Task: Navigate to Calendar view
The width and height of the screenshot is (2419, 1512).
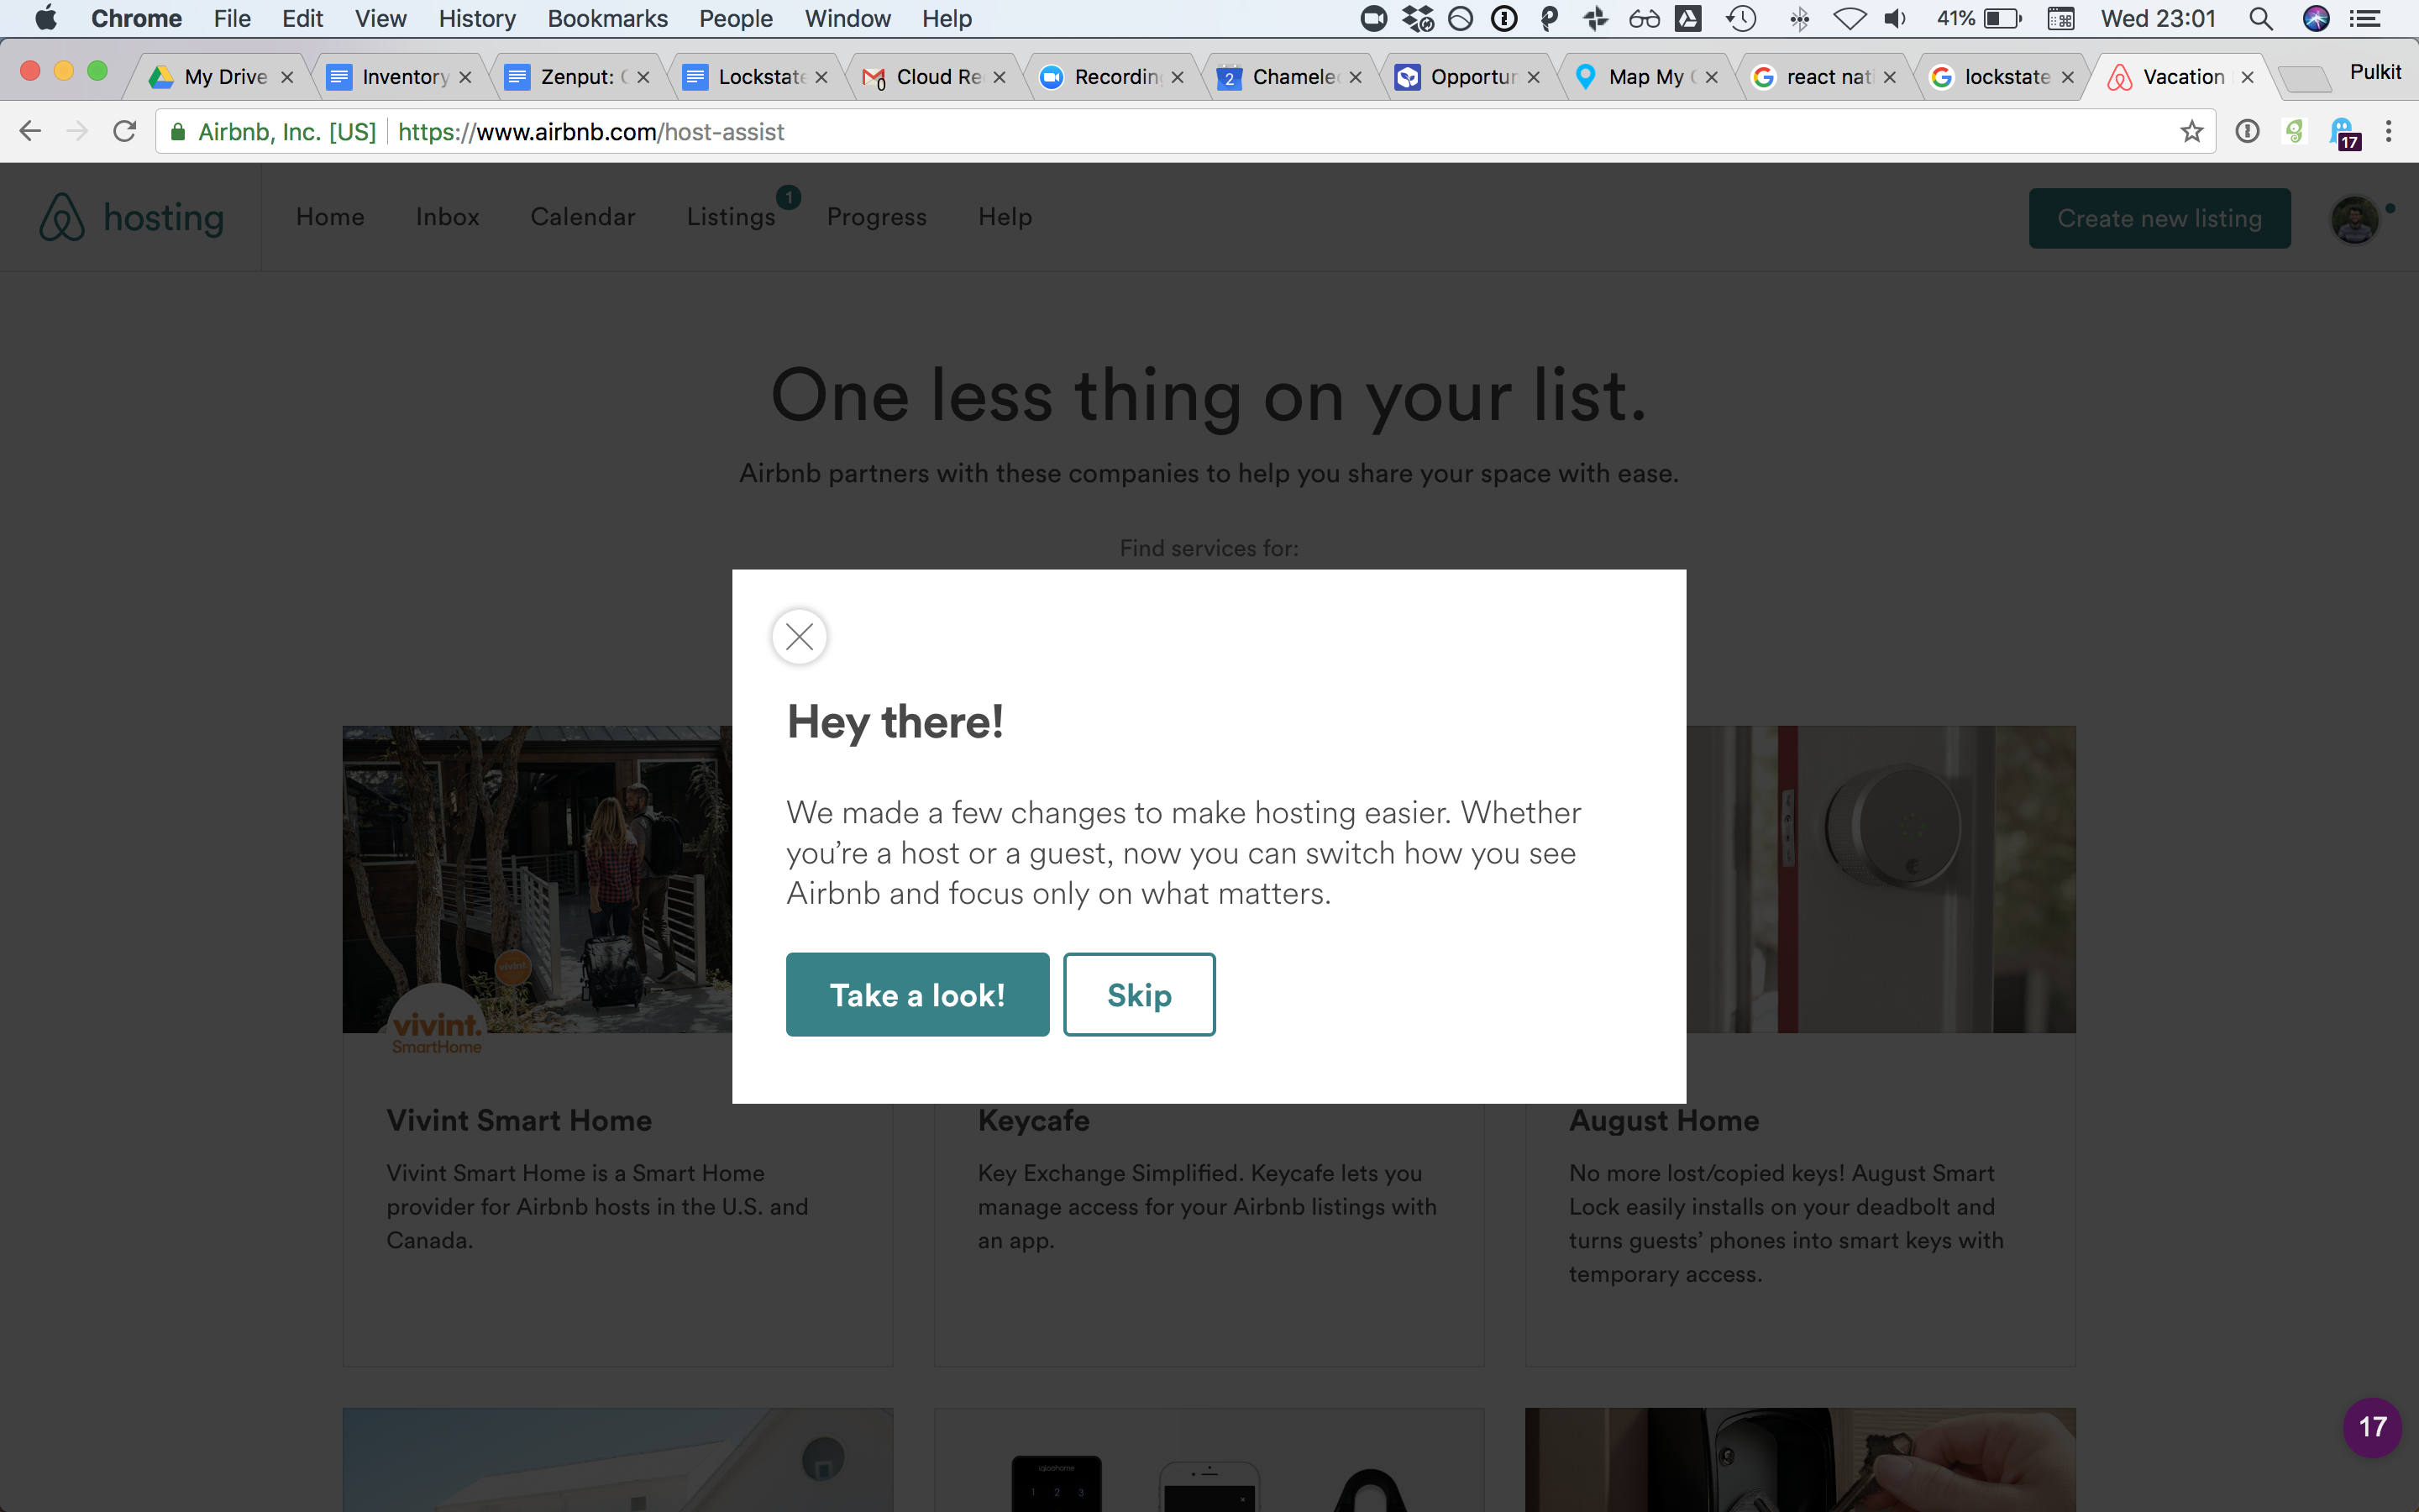Action: click(582, 216)
